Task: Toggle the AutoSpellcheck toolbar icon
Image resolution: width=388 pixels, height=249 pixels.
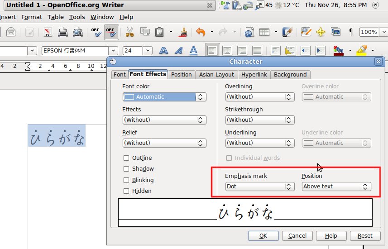Action: [x=111, y=32]
